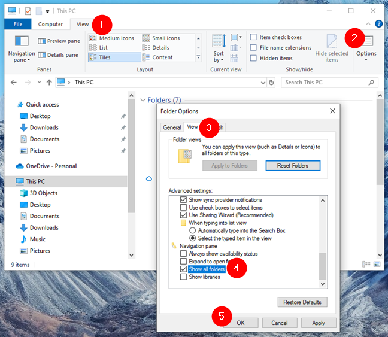The image size is (388, 337).
Task: Switch to the Computer ribbon tab
Action: point(50,24)
